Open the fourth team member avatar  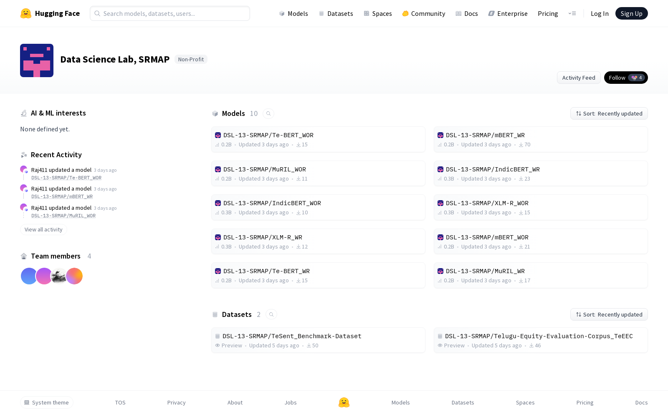74,276
